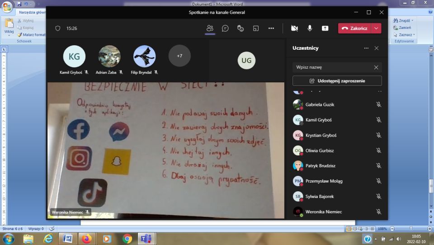The image size is (434, 245).
Task: Open Firefox from the Windows taskbar
Action: [x=86, y=238]
